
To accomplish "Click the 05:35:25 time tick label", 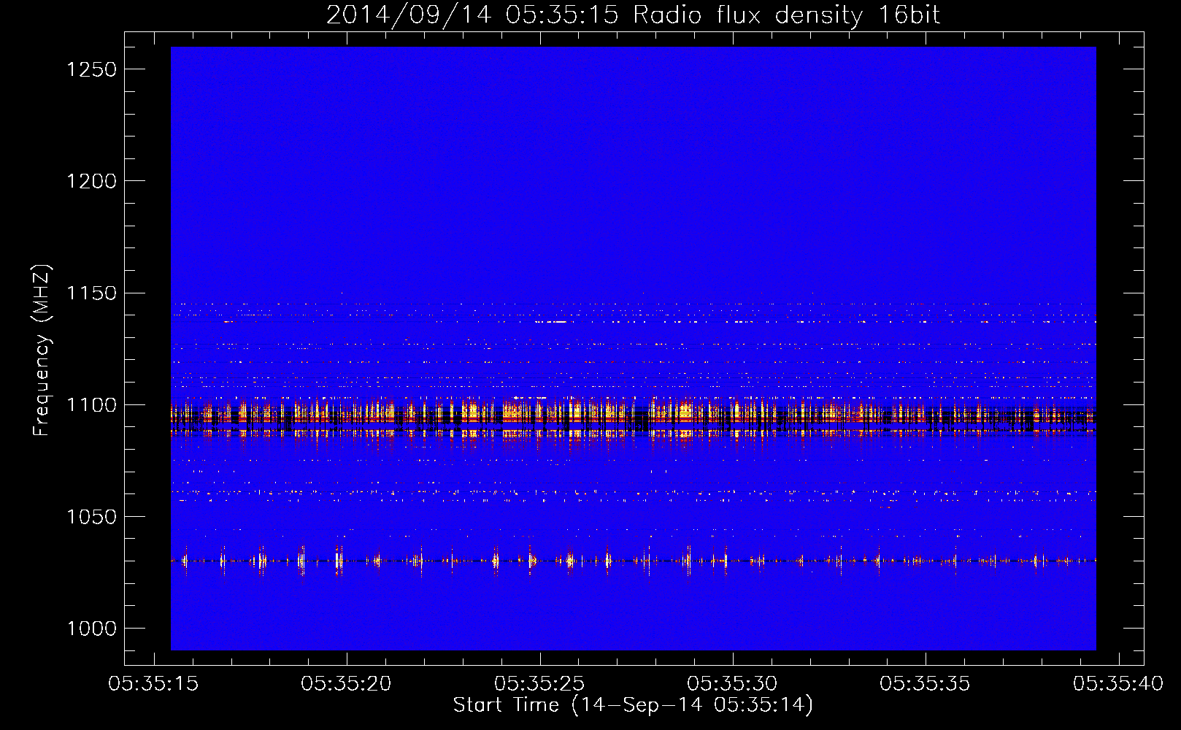I will [539, 684].
